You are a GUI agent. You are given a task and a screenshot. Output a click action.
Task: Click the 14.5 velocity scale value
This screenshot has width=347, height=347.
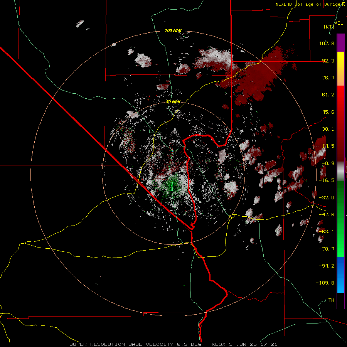pos(328,146)
